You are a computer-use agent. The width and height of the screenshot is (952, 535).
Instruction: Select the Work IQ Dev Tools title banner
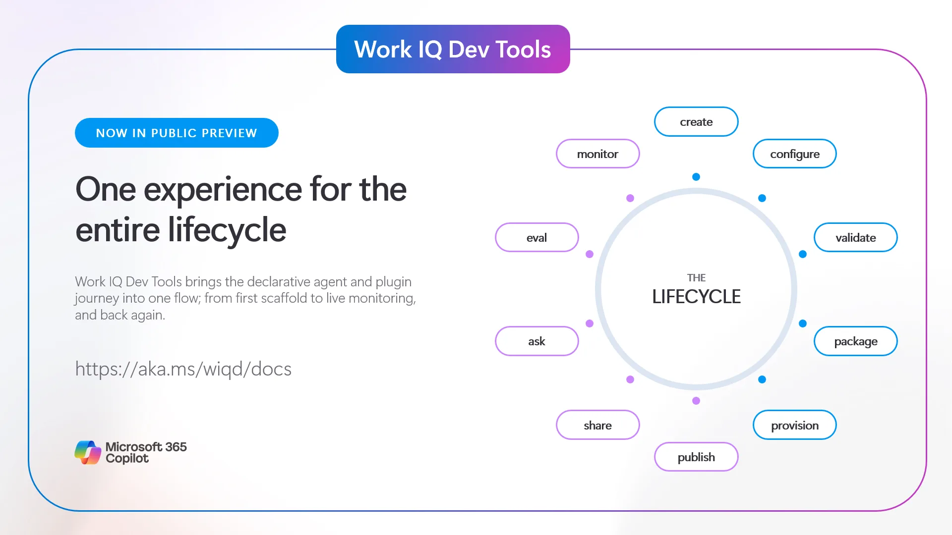point(453,49)
